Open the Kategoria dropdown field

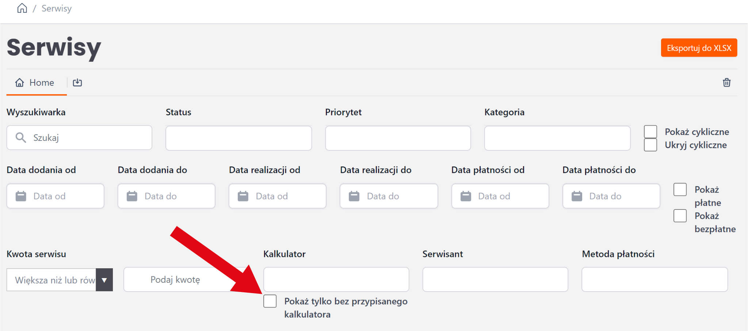(x=557, y=138)
